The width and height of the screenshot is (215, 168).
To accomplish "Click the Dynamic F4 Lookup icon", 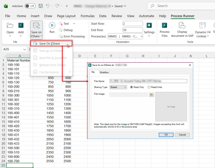I will pyautogui.click(x=202, y=25).
